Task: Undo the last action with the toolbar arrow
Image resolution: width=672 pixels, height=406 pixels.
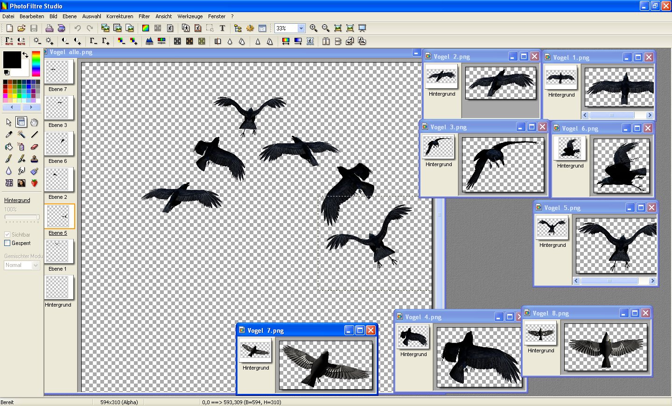Action: click(77, 28)
